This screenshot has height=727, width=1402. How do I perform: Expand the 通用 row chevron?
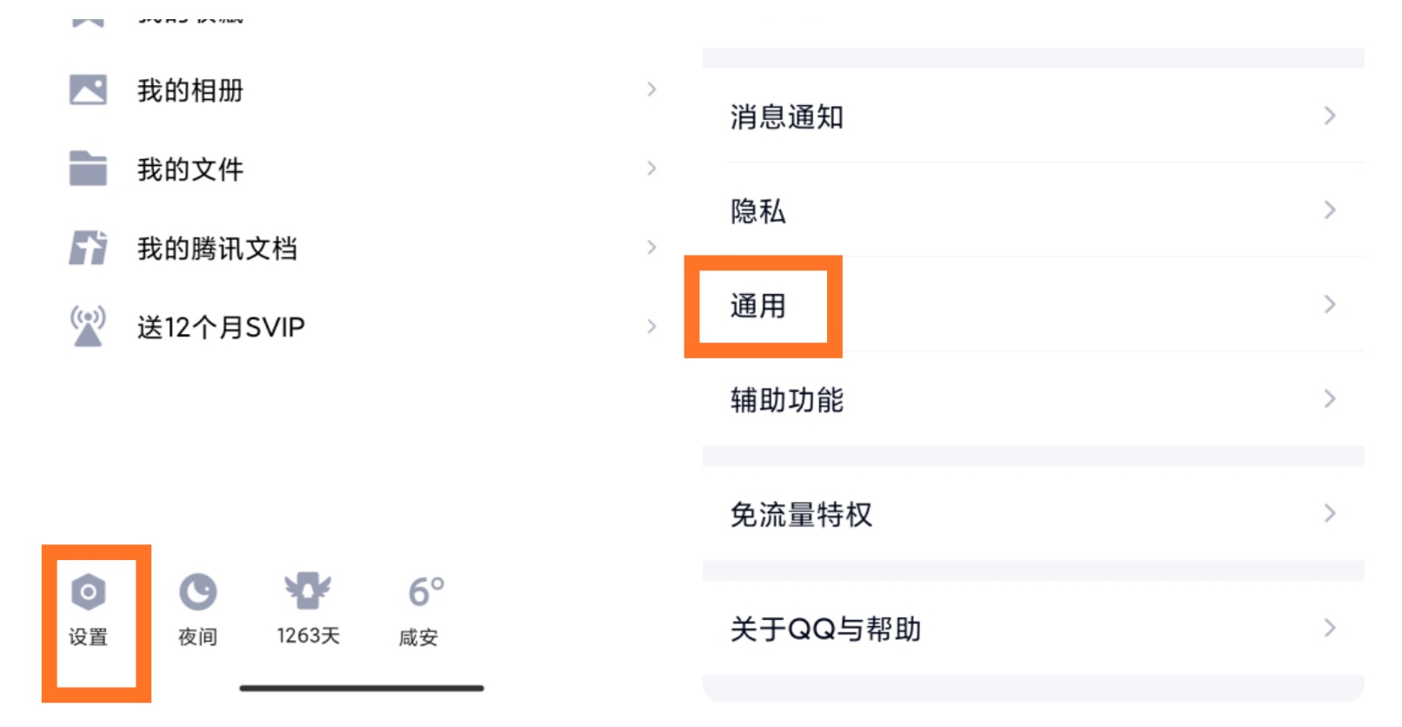pyautogui.click(x=1330, y=304)
